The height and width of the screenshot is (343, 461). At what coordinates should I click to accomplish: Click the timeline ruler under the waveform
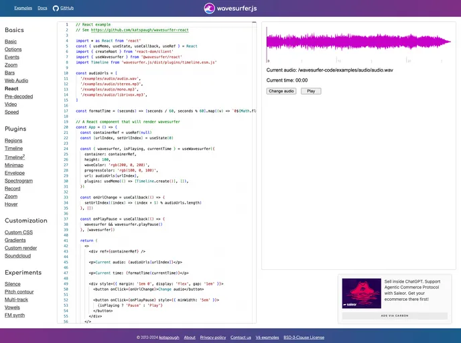(358, 60)
